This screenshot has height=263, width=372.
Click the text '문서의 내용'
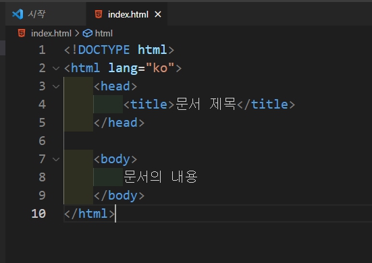pyautogui.click(x=161, y=177)
